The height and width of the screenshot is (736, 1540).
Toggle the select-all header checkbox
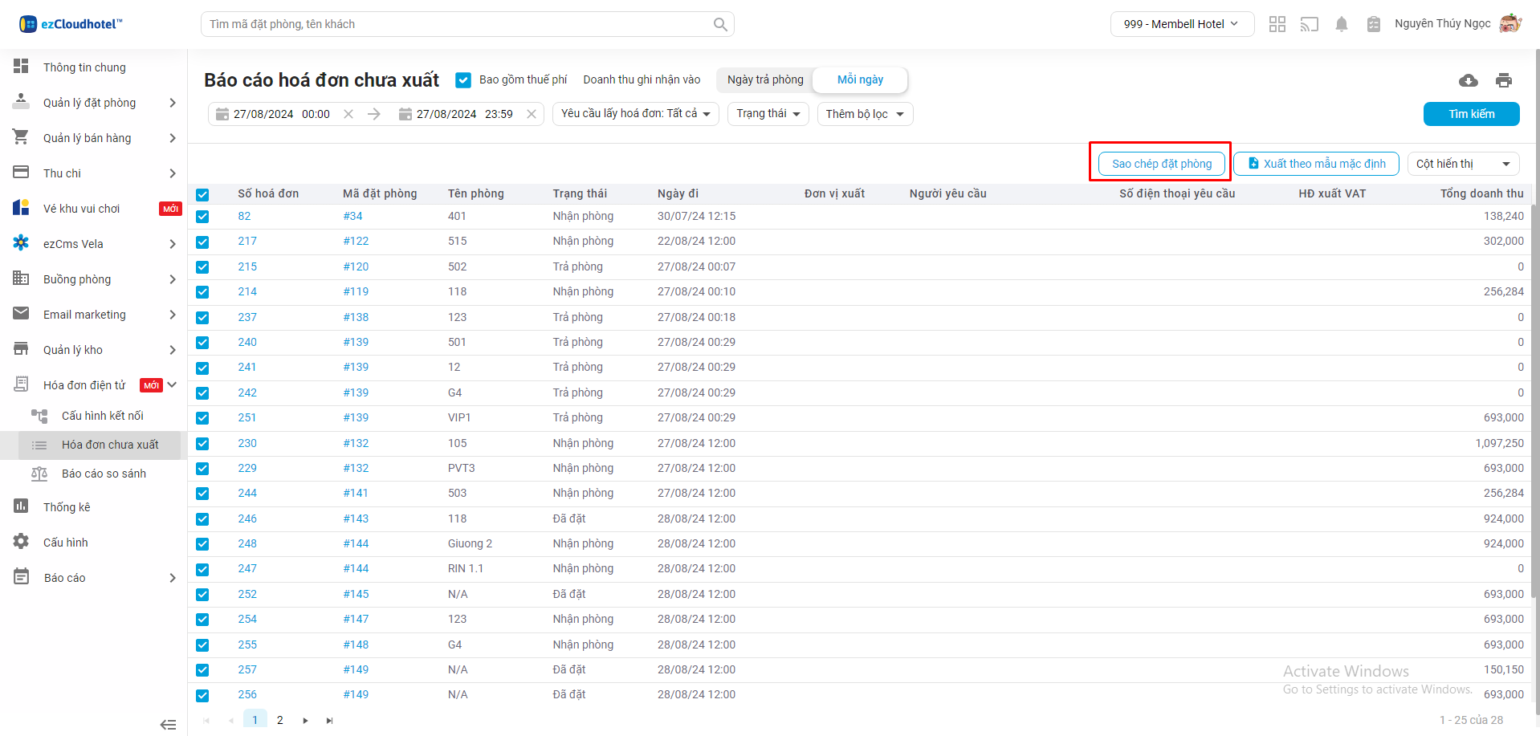click(x=202, y=194)
